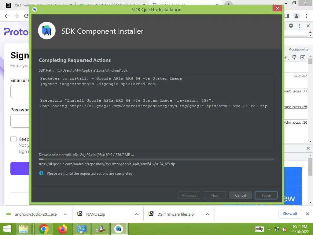Open the Control Panel taskbar icon
This screenshot has height=235, width=313.
pos(81,229)
